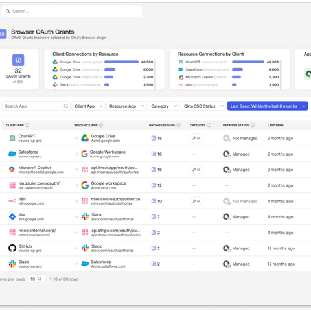Click the Not managed status icon in ChatGPT row
The width and height of the screenshot is (311, 311).
click(x=227, y=138)
